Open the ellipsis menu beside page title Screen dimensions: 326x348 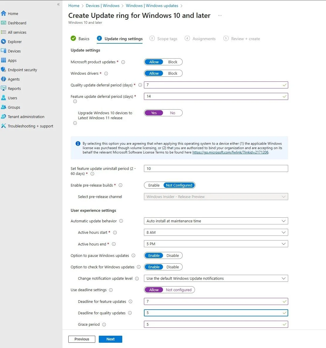(x=220, y=16)
